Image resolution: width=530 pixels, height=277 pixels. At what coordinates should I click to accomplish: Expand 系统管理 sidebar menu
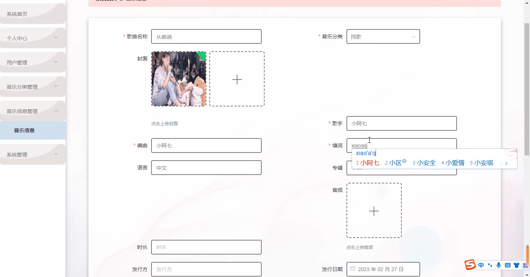pos(33,154)
